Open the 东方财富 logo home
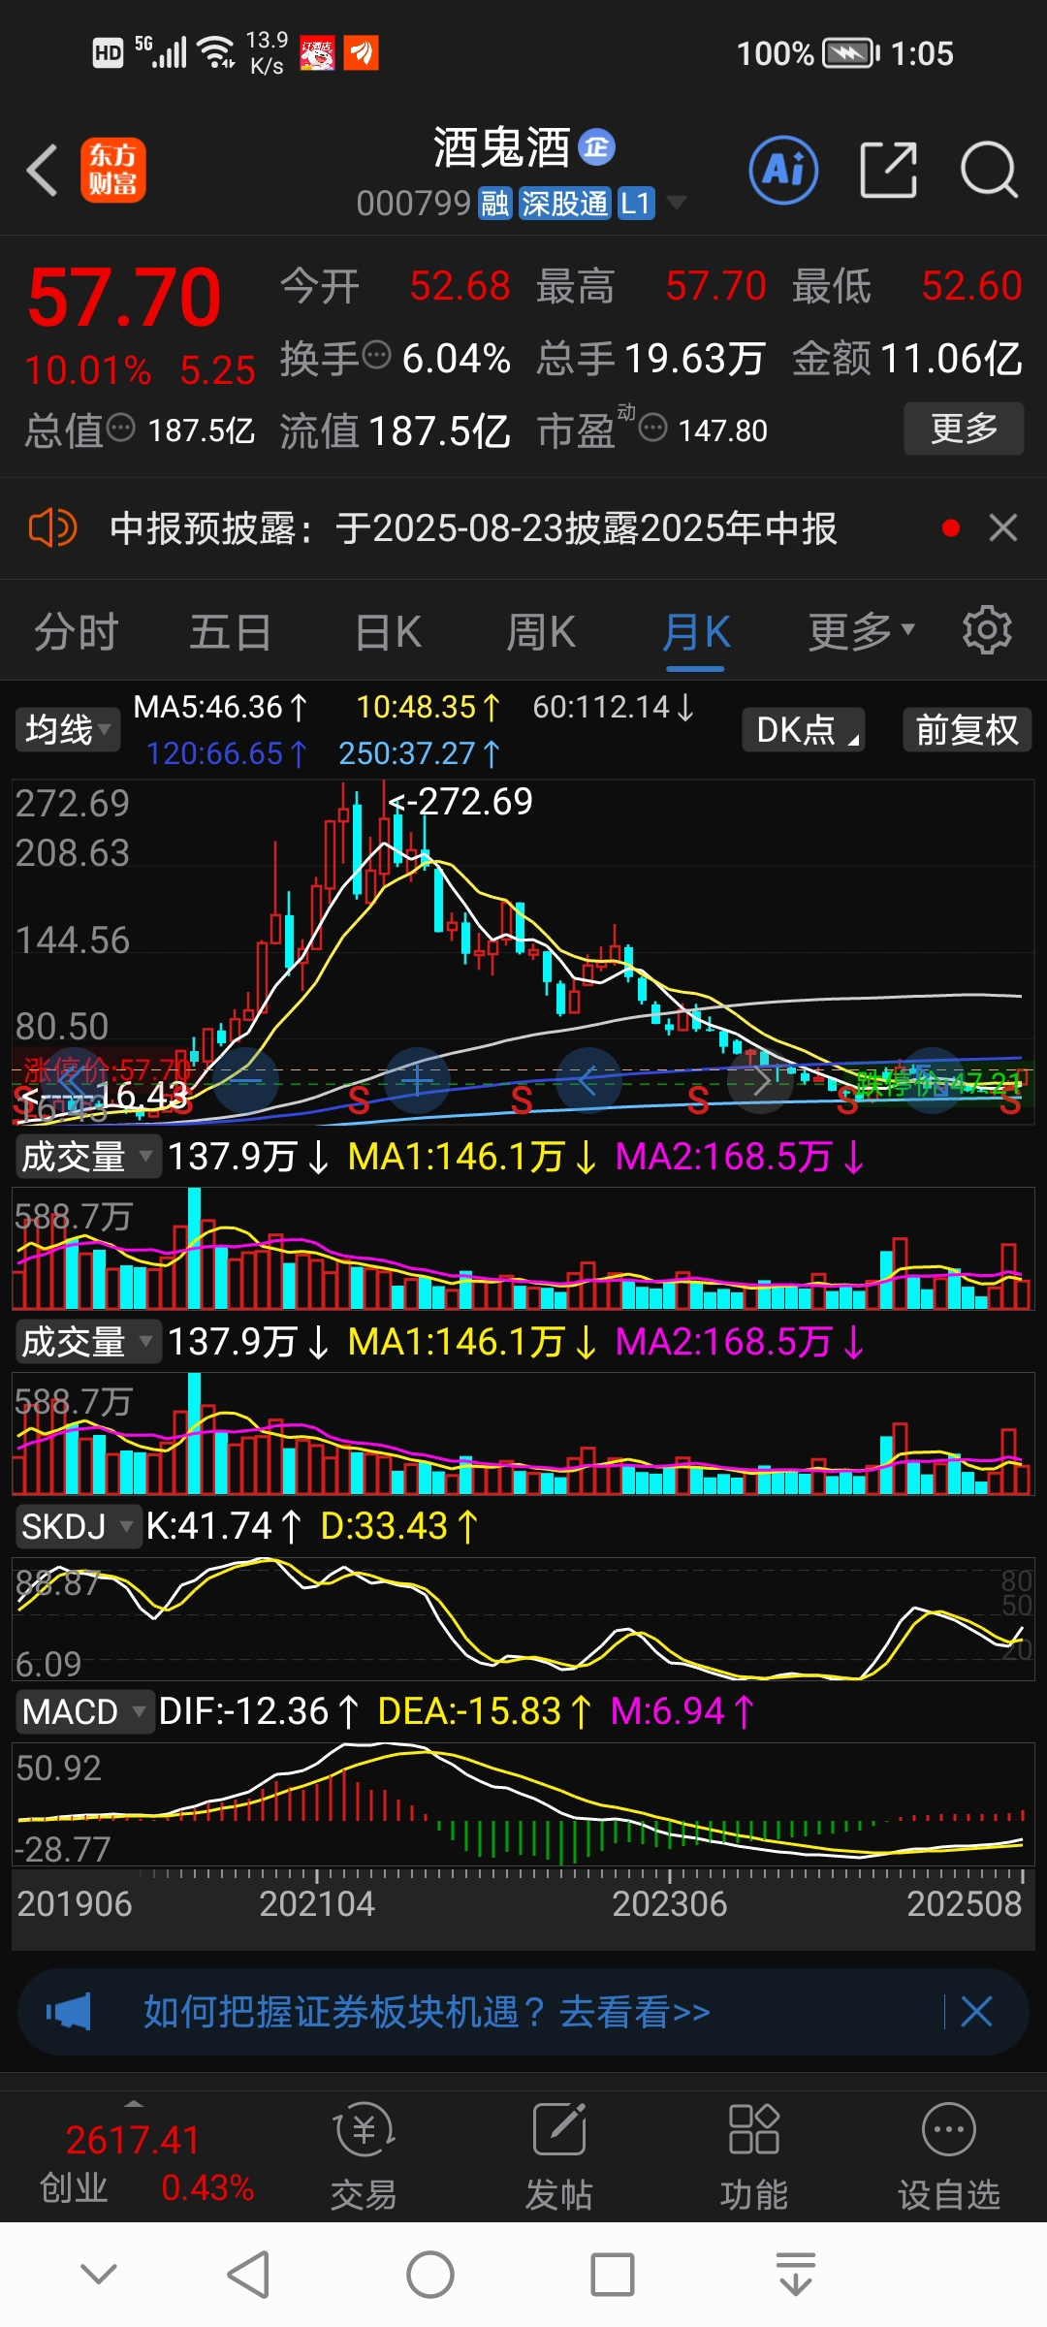The height and width of the screenshot is (2327, 1047). [x=113, y=170]
